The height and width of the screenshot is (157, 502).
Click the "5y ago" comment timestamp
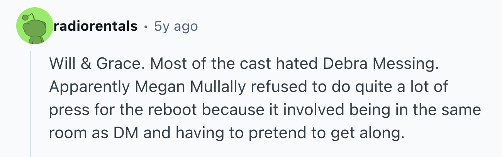click(176, 26)
